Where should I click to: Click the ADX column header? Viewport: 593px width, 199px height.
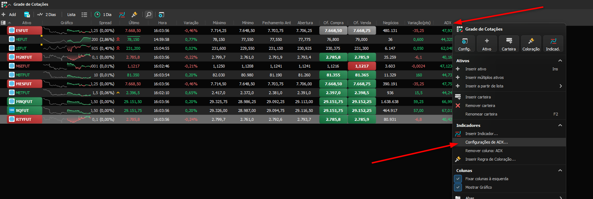448,23
